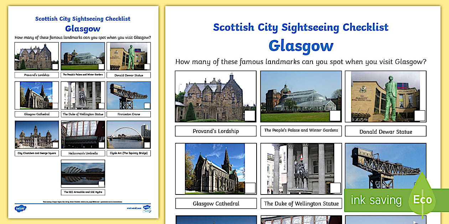Click the 'Clyde Arc (The Squinty Bridge)' label
This screenshot has height=224, width=449.
coord(129,153)
